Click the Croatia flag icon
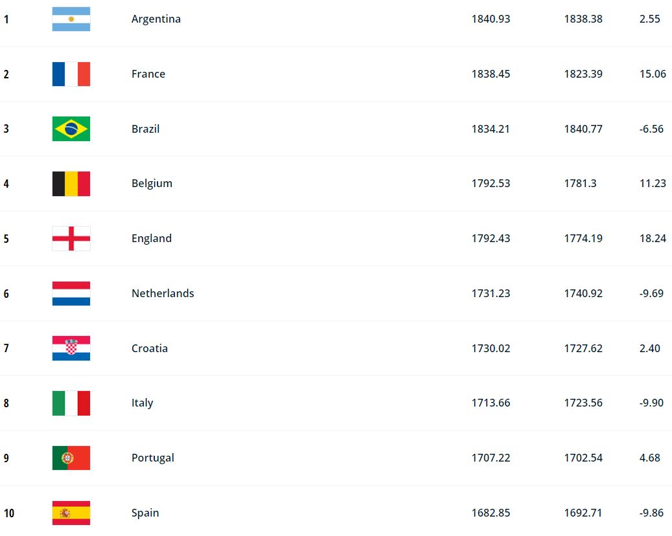This screenshot has width=672, height=536. pyautogui.click(x=71, y=348)
